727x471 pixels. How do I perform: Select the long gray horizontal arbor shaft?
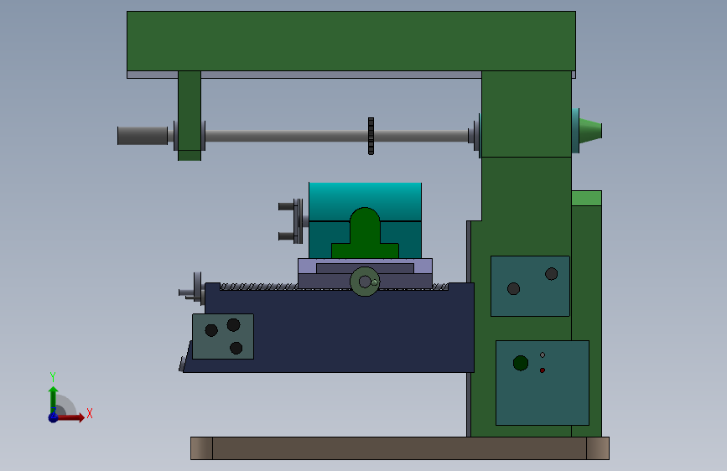[335, 136]
